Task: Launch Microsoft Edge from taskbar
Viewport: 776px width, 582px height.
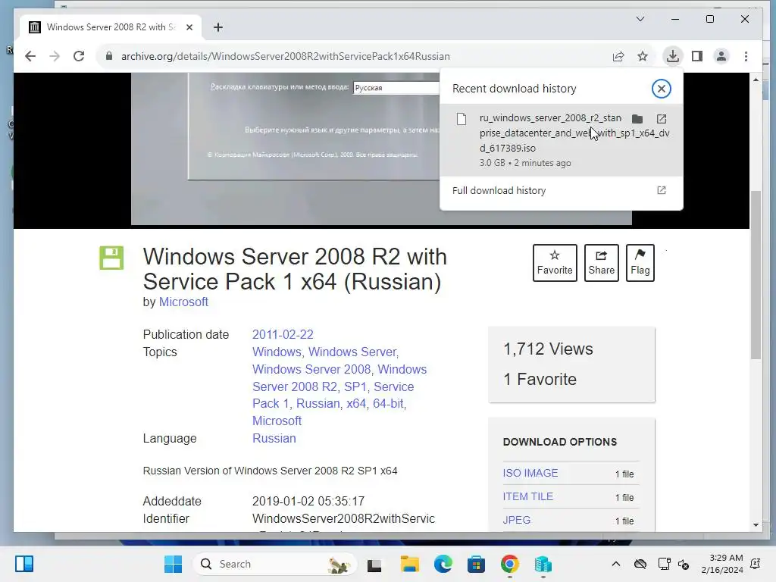Action: [x=443, y=564]
